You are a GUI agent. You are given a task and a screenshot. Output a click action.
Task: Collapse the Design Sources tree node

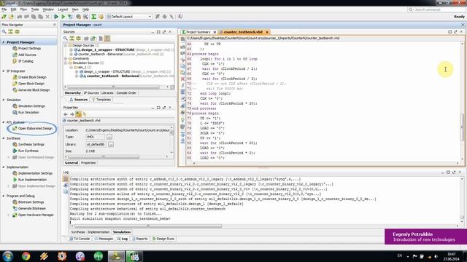point(66,45)
